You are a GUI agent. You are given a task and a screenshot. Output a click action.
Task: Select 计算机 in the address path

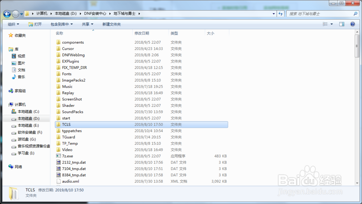click(42, 14)
